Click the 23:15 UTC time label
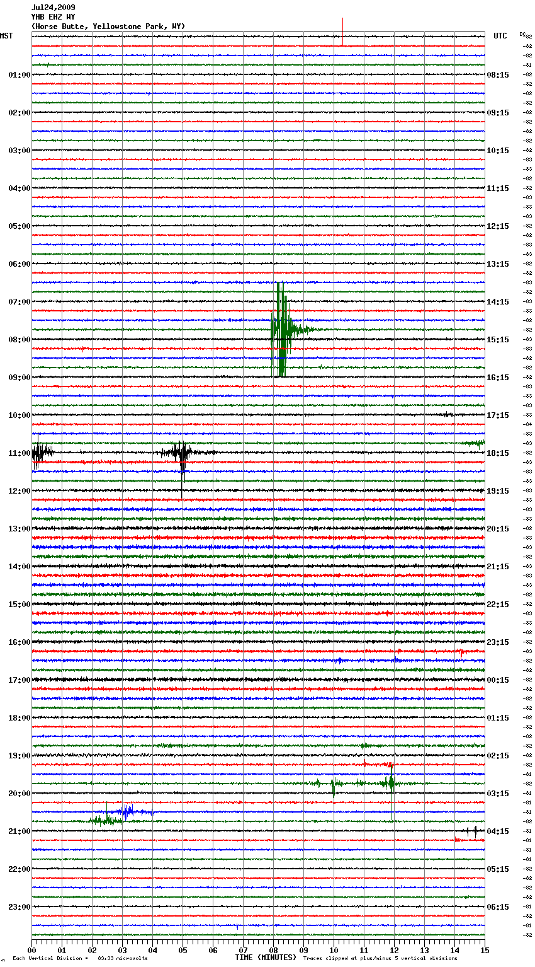Viewport: 535px width, 967px height. (498, 642)
